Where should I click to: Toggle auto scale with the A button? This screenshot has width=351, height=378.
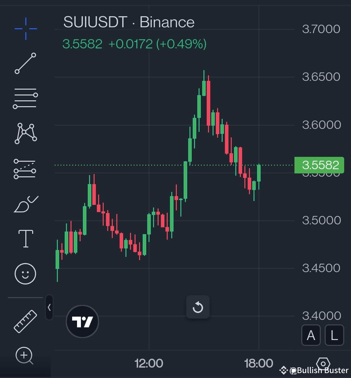pos(311,335)
